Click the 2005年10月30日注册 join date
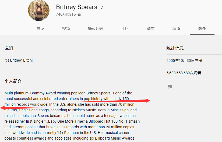Viewport: 222px width, 142px height. pyautogui.click(x=184, y=61)
